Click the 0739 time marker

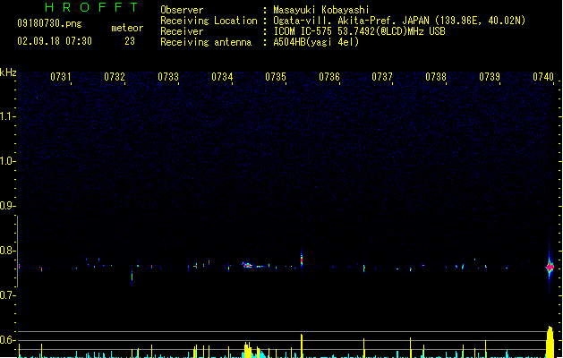490,77
